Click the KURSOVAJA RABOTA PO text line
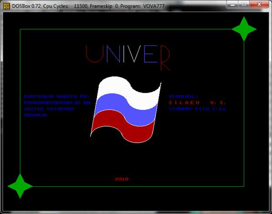 pyautogui.click(x=56, y=96)
